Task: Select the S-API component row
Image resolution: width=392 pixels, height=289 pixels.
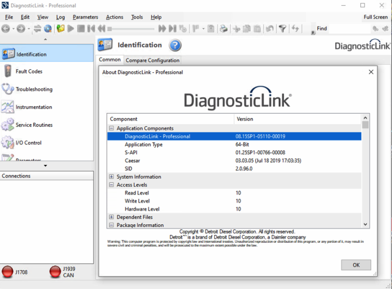Action: (234, 153)
